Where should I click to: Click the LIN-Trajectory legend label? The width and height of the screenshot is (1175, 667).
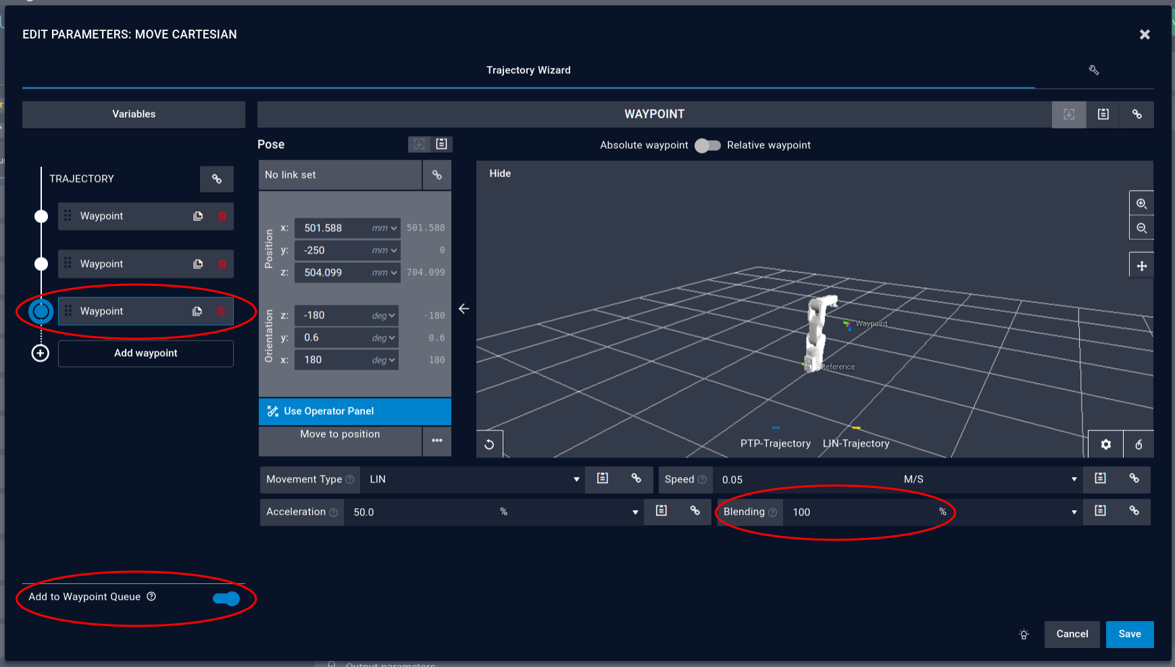856,444
